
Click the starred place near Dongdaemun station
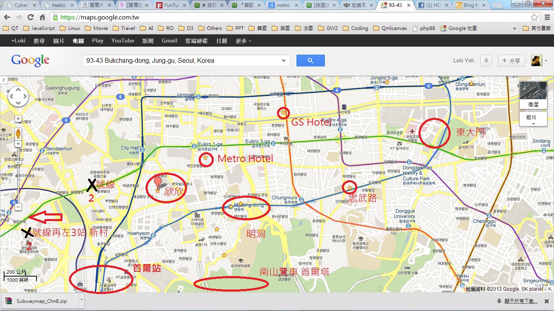471,83
